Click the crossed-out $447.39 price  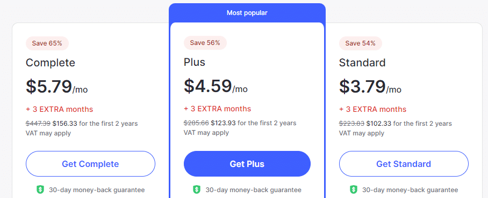pyautogui.click(x=38, y=124)
